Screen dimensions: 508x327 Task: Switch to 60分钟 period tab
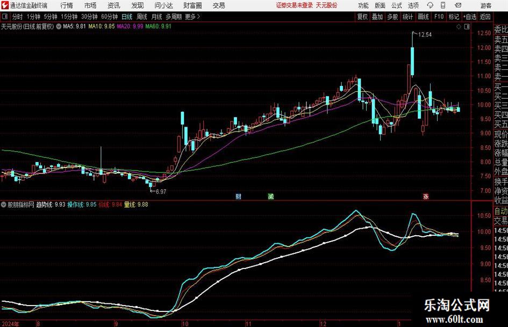click(x=109, y=17)
